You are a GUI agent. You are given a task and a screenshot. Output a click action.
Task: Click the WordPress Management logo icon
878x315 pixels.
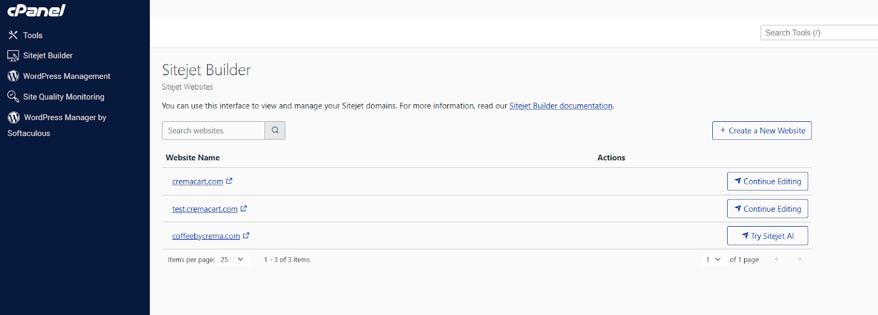tap(13, 76)
